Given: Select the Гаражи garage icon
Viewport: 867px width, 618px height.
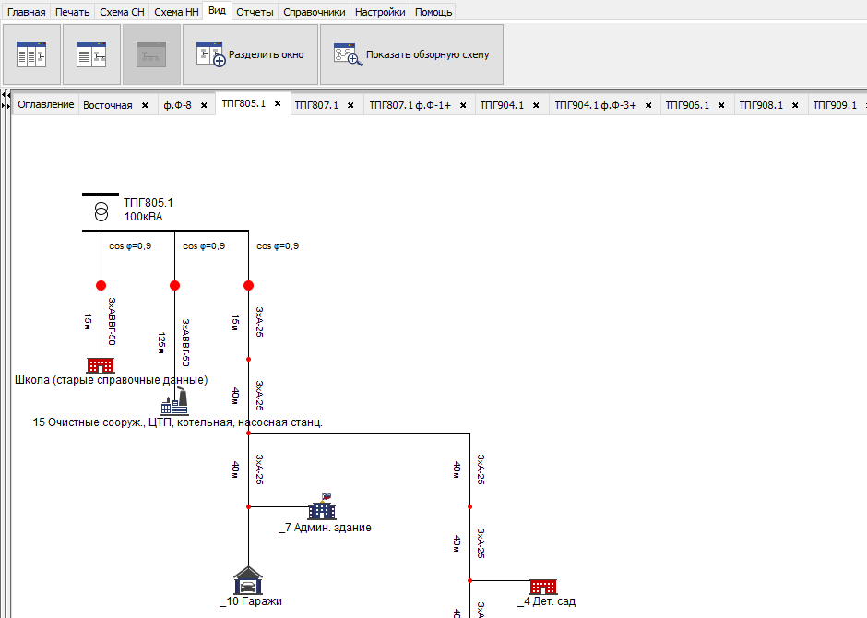Looking at the screenshot, I should click(x=248, y=580).
